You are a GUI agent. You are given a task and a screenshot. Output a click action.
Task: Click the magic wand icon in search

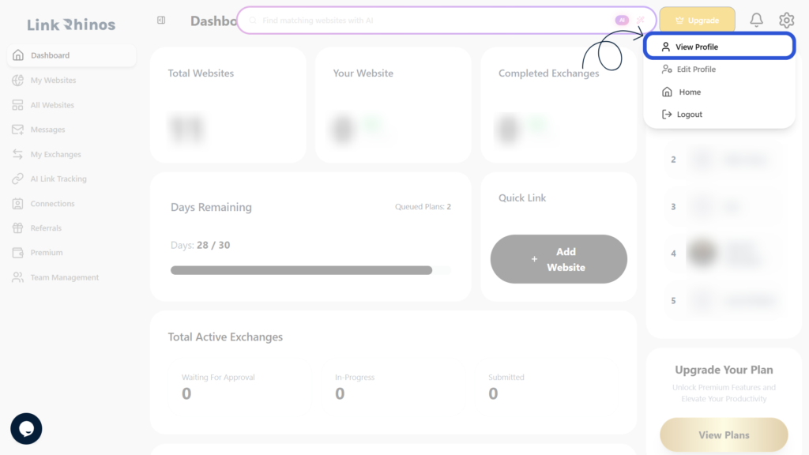(640, 20)
